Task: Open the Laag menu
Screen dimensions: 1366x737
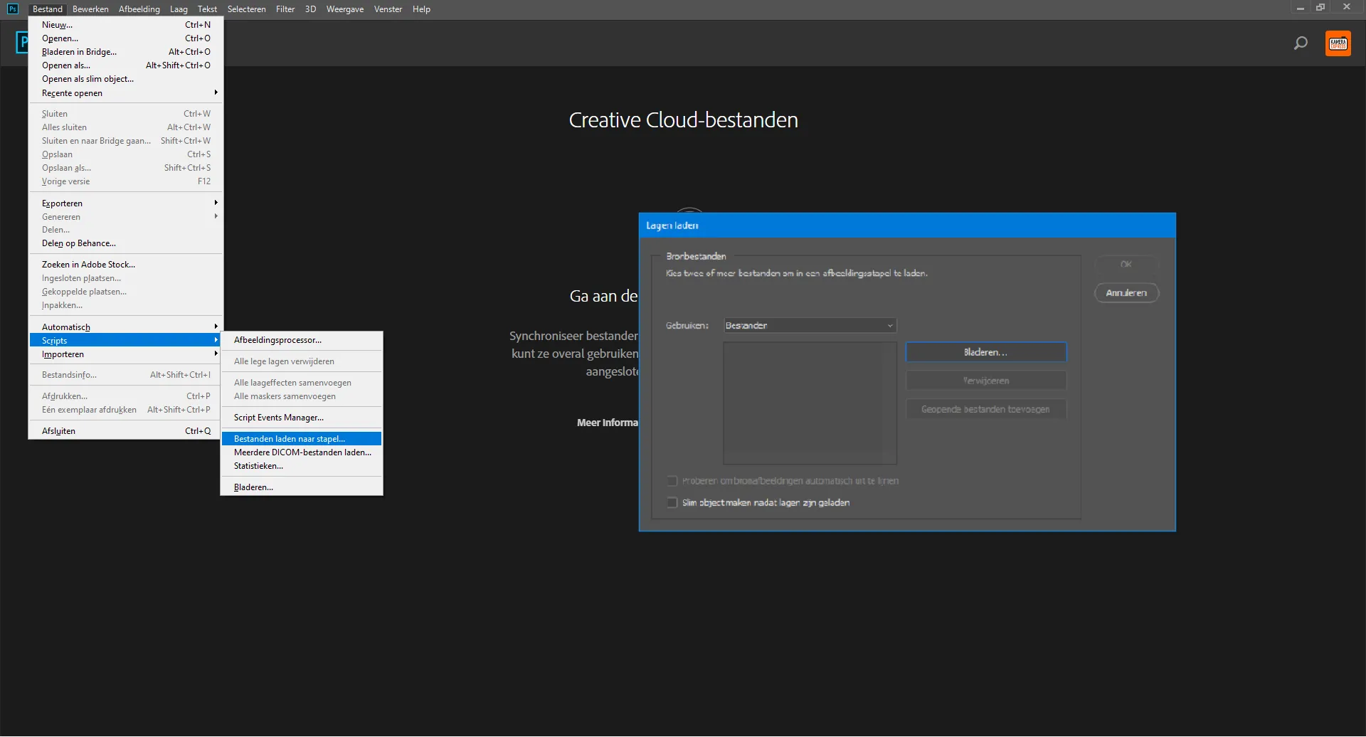Action: 179,9
